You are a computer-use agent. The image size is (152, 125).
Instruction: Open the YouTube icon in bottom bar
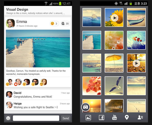[114, 117]
